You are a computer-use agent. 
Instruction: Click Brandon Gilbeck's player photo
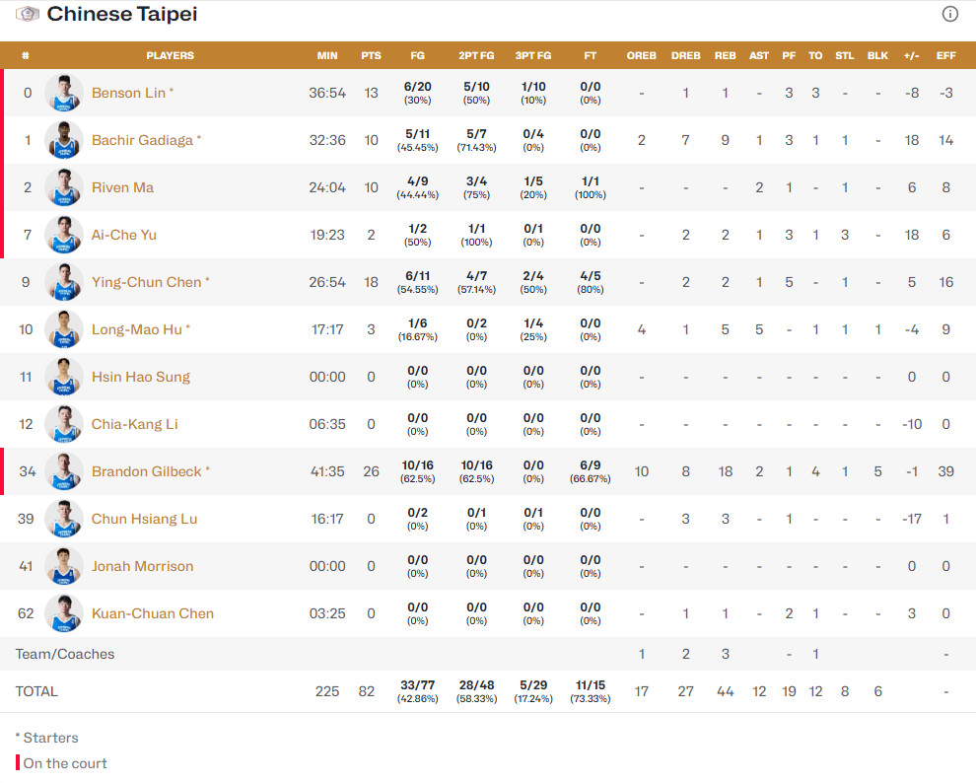64,471
